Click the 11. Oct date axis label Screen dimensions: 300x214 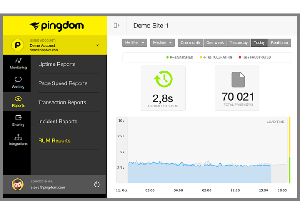point(122,190)
